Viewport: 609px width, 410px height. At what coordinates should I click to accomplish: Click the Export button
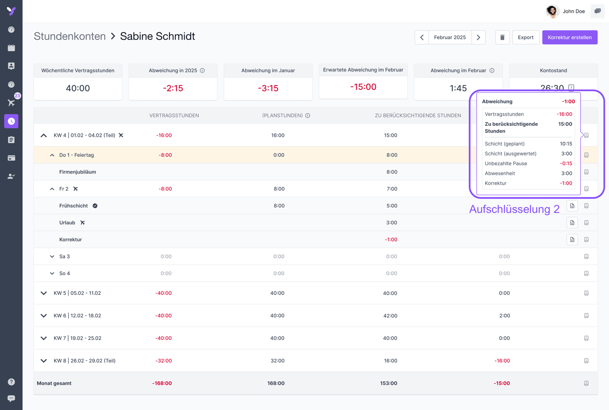click(x=525, y=38)
